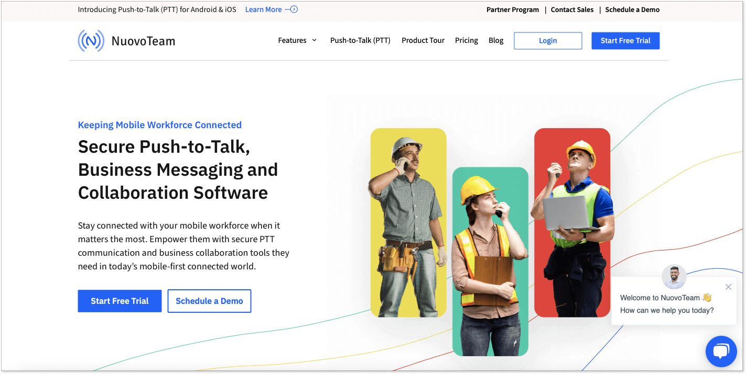Click the yellow card worker image
746x374 pixels.
point(408,222)
